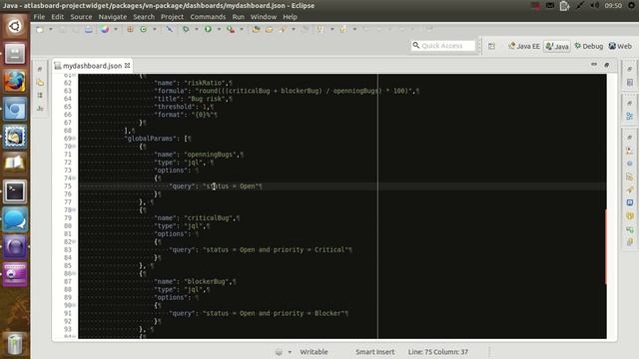
Task: Open the dropdown arrow next to New
Action: [x=51, y=29]
